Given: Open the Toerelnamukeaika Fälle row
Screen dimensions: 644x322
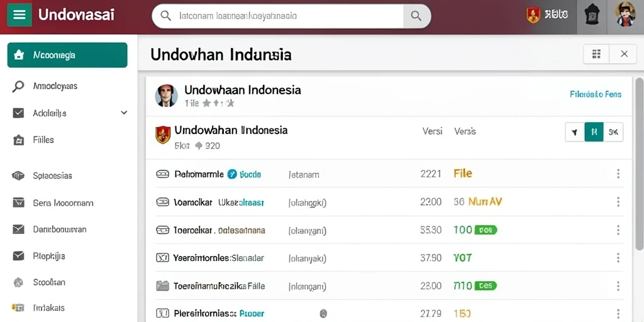Looking at the screenshot, I should click(389, 286).
